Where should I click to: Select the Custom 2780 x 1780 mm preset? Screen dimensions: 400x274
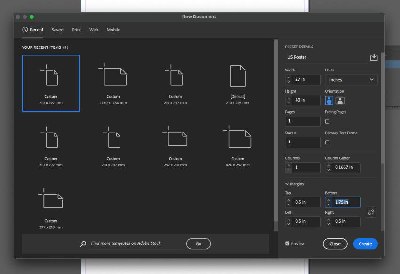coord(113,83)
